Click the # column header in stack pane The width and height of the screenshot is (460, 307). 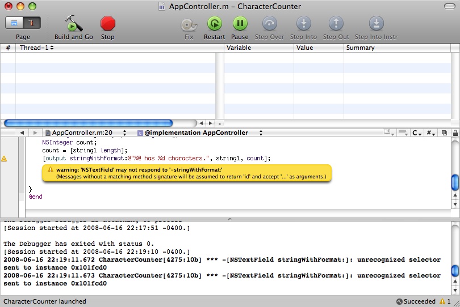[8, 48]
